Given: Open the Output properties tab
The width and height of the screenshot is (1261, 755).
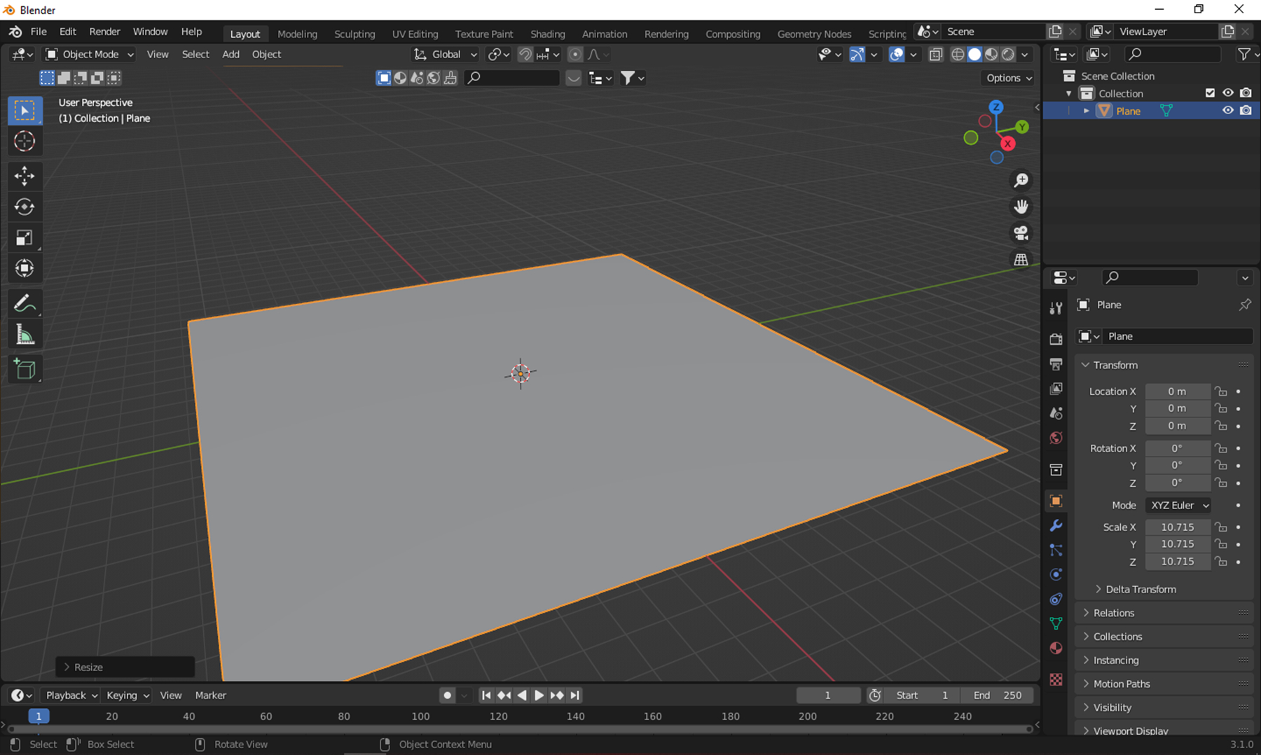Looking at the screenshot, I should pyautogui.click(x=1056, y=363).
